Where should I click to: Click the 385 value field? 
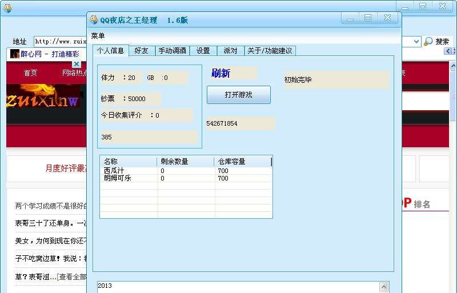click(149, 137)
